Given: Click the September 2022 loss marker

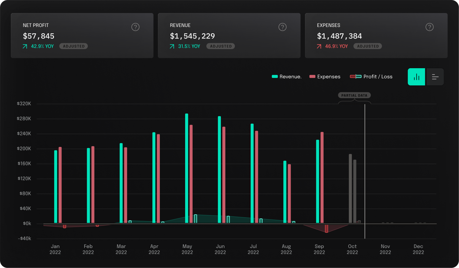Looking at the screenshot, I should pos(326,229).
